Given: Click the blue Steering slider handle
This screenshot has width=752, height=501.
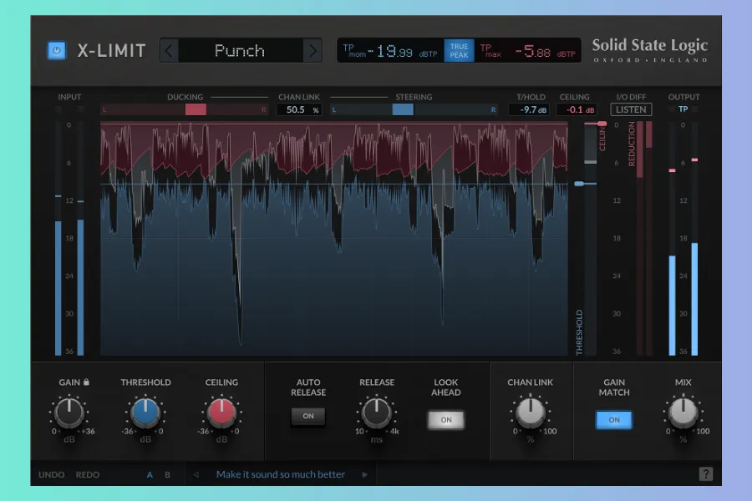Looking at the screenshot, I should [403, 109].
